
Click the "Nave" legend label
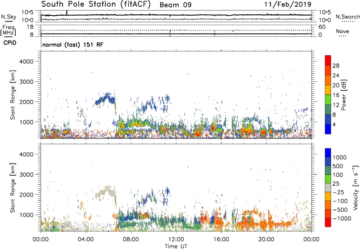tap(342, 31)
